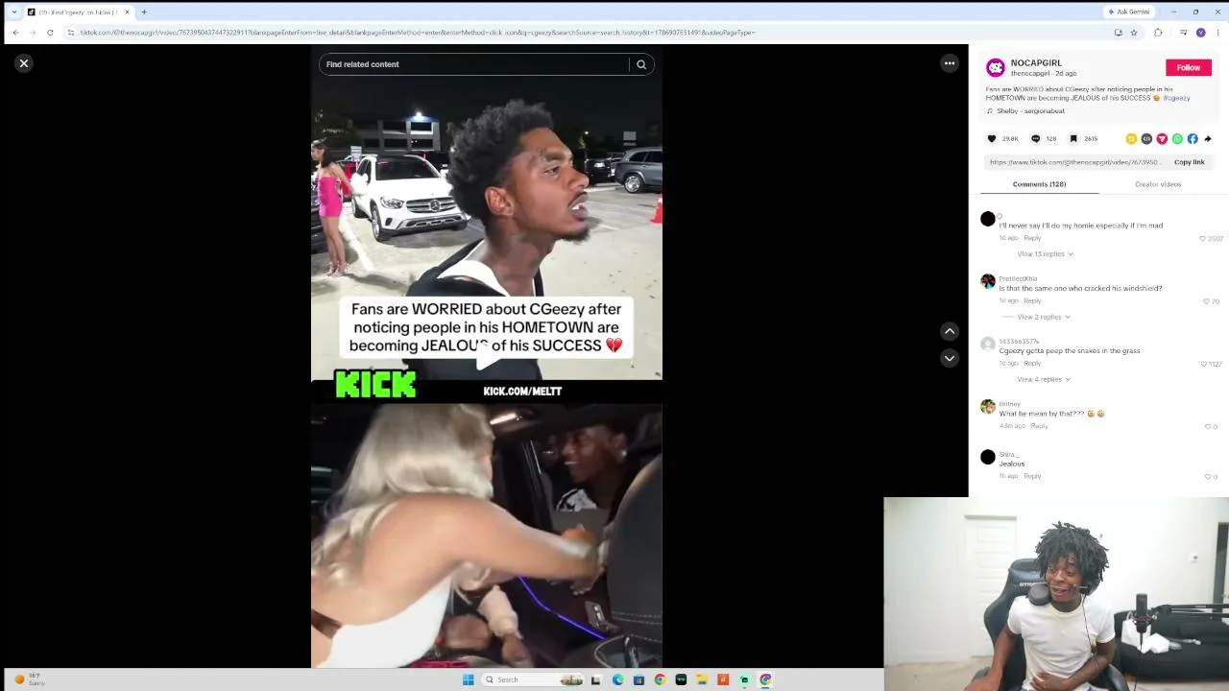Viewport: 1229px width, 691px height.
Task: Click the browser back arrow
Action: point(15,33)
